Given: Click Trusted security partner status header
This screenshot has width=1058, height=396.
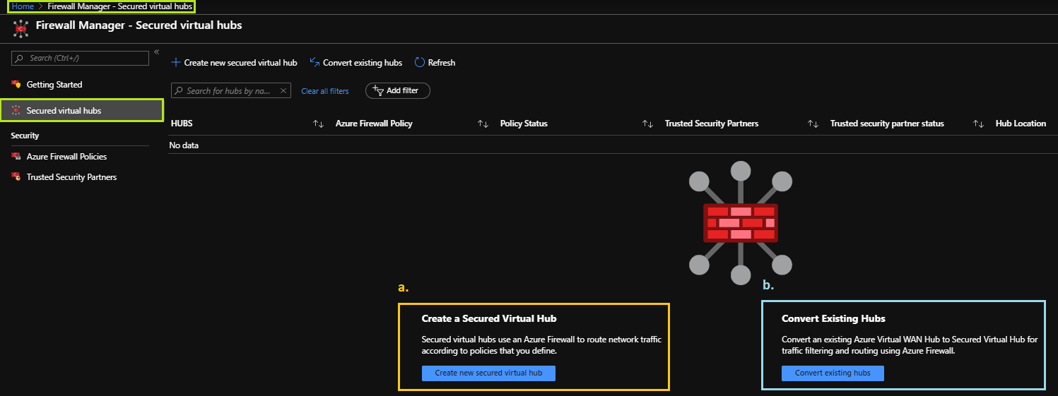Looking at the screenshot, I should [887, 124].
